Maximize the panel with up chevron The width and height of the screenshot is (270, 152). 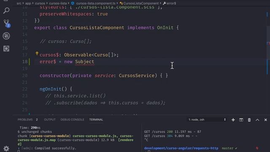tap(257, 120)
